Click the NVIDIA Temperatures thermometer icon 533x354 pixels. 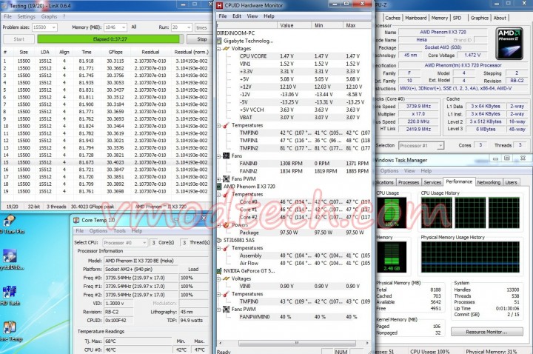226,294
